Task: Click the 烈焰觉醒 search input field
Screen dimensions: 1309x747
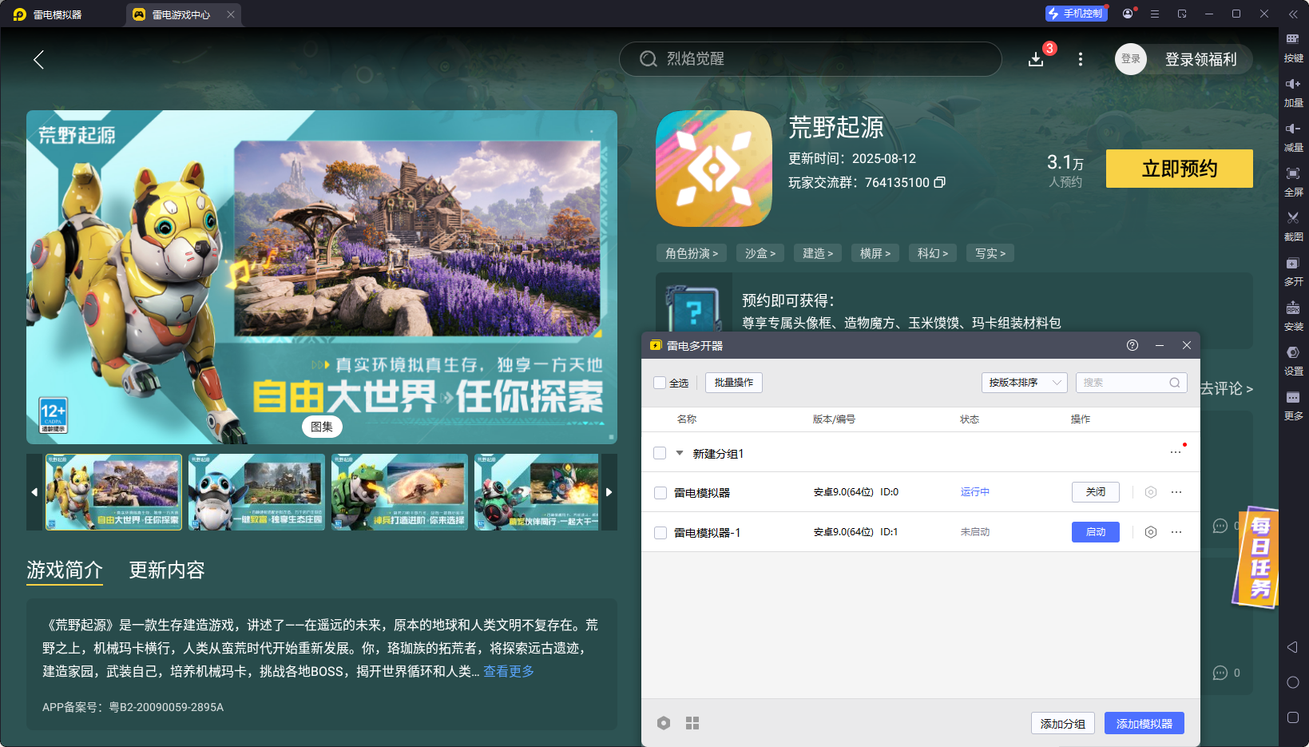Action: click(x=811, y=59)
